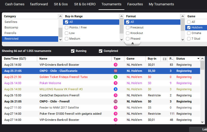Toggle the Running checkbox
This screenshot has width=207, height=132.
click(x=73, y=51)
